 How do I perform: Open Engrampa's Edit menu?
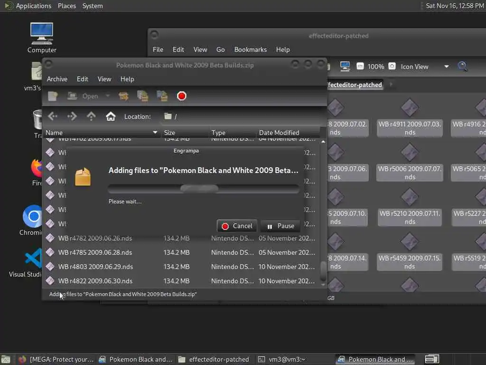(83, 79)
